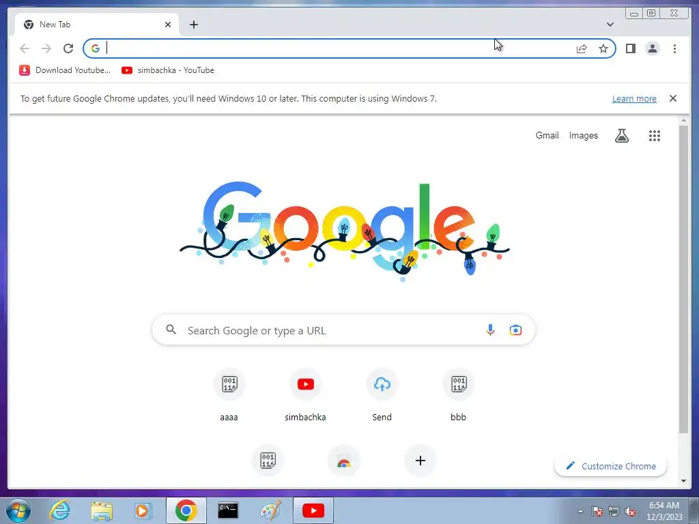Click Customize Chrome button

tap(611, 466)
